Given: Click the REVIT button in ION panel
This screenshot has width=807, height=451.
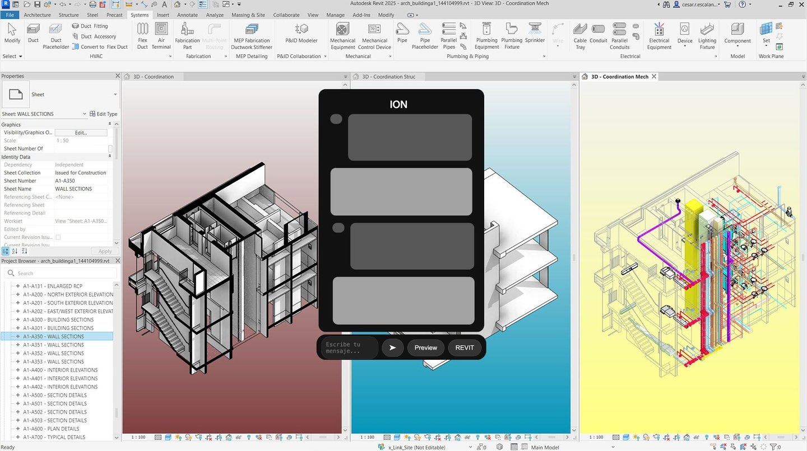Looking at the screenshot, I should click(x=465, y=347).
